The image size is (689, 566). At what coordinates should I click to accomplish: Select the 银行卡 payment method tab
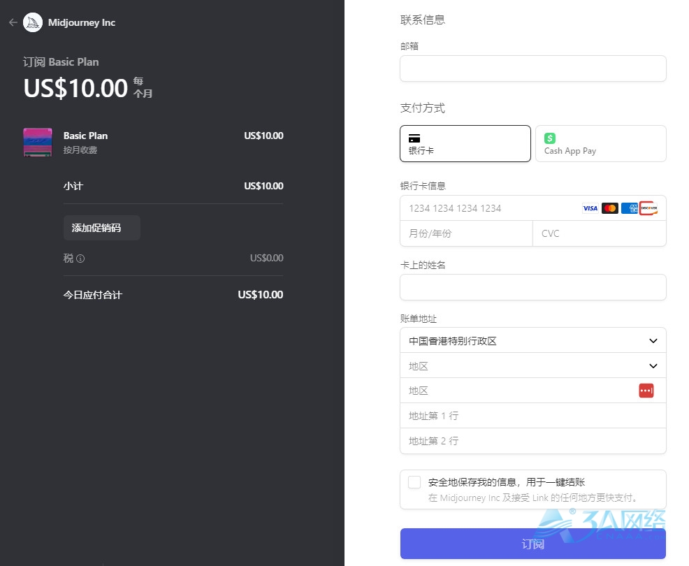point(465,143)
